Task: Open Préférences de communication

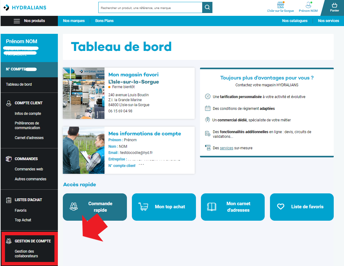Action: [27, 125]
